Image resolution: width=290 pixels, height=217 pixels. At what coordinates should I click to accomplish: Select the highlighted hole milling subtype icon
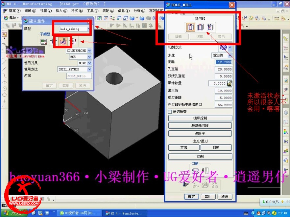pos(63,42)
